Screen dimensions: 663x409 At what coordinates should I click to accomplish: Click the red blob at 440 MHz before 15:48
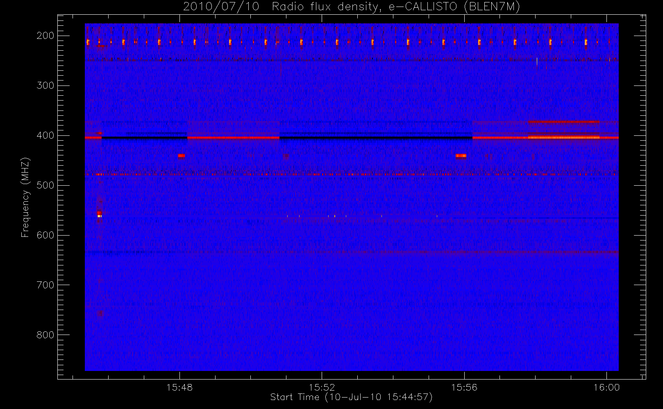[x=182, y=155]
